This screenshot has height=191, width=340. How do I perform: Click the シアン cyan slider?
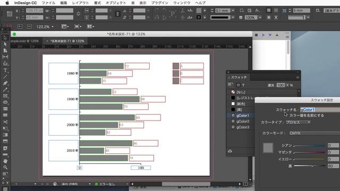tap(309, 146)
